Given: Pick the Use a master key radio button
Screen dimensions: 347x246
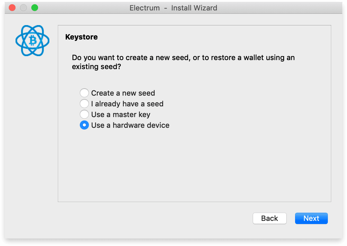Looking at the screenshot, I should click(84, 114).
